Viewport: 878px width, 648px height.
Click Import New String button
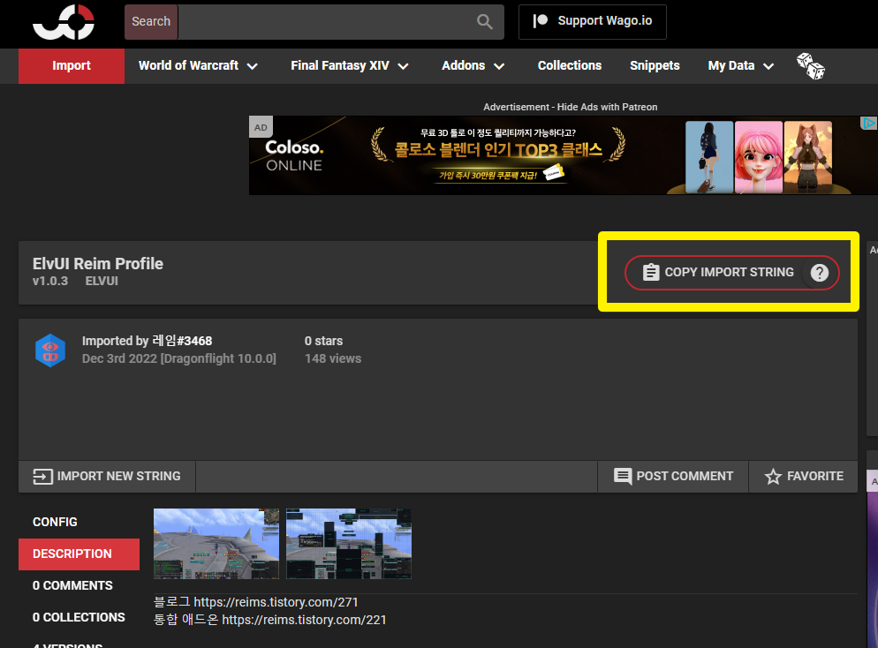coord(107,476)
